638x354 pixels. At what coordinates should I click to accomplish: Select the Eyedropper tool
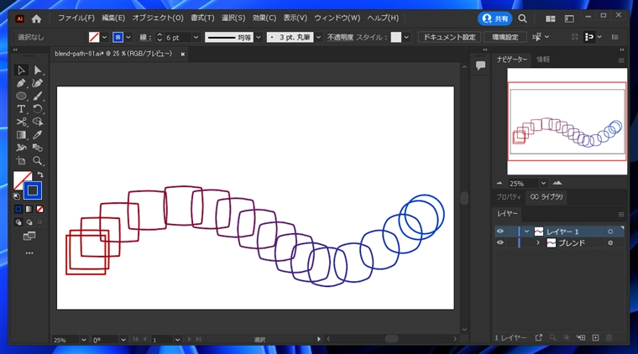(x=38, y=135)
